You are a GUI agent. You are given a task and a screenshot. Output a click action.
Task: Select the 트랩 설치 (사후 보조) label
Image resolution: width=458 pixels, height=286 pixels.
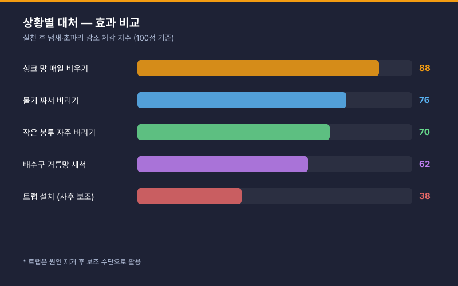pyautogui.click(x=58, y=196)
